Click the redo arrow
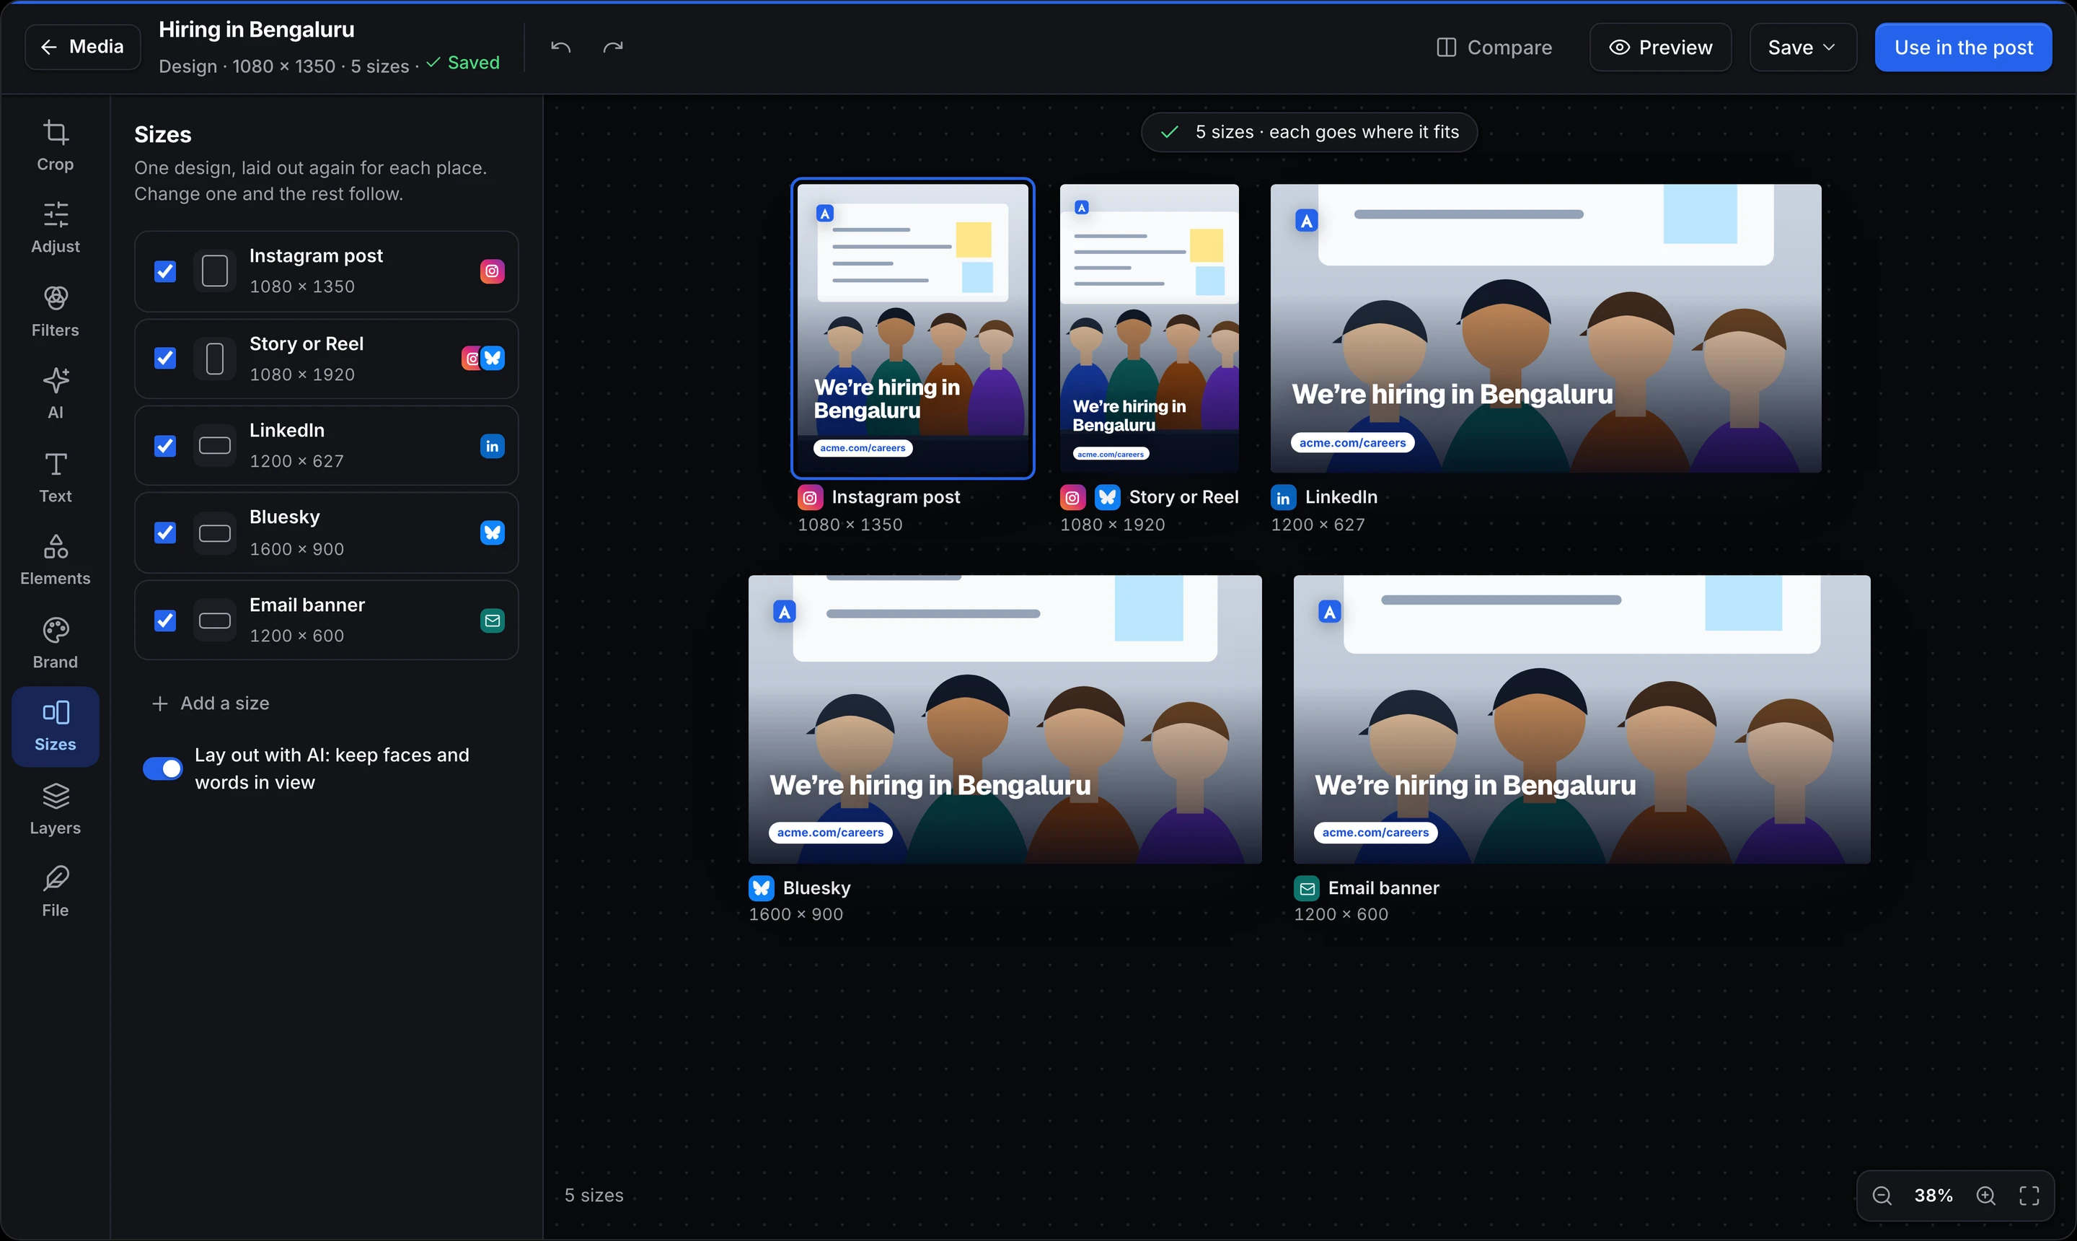This screenshot has height=1241, width=2077. 613,47
